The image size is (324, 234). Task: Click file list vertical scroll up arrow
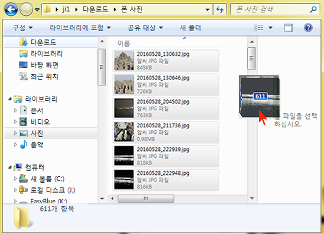pos(252,42)
